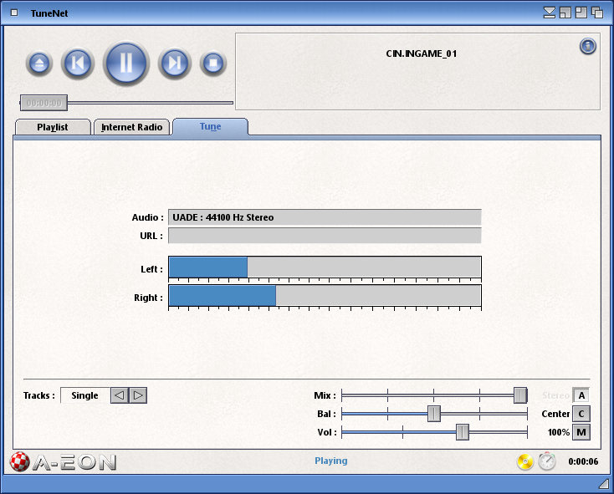
Task: Switch to the Playlist tab
Action: [x=52, y=127]
